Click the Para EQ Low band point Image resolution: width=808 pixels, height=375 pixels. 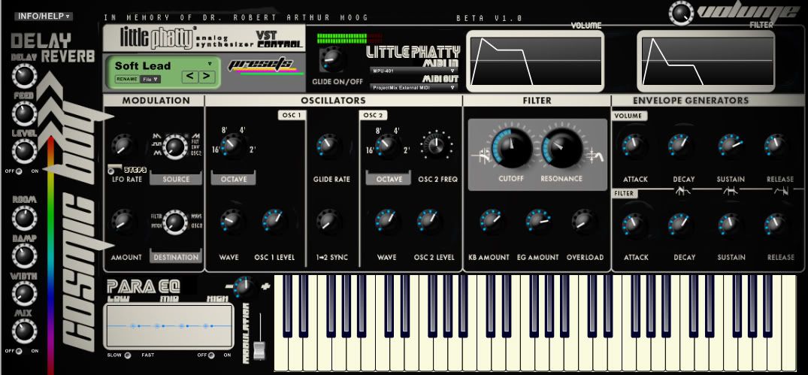coord(132,326)
